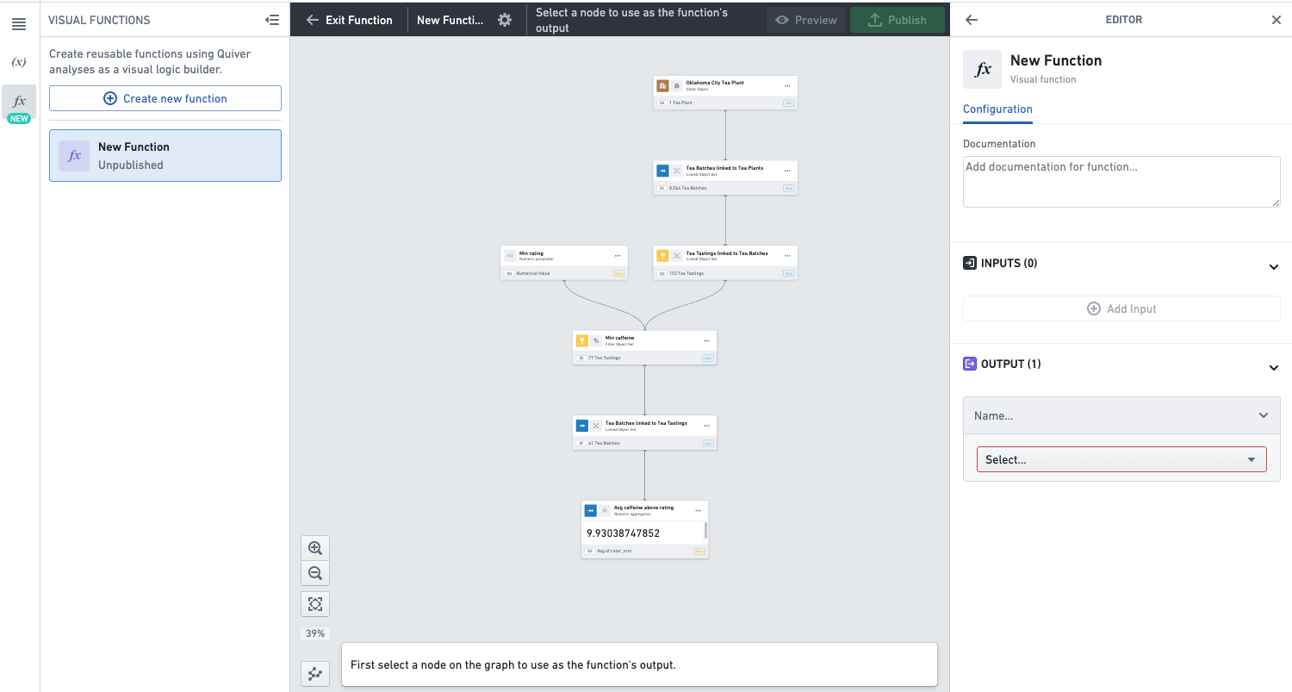
Task: Click the '153 Tea Tastings' count text
Action: click(x=686, y=273)
